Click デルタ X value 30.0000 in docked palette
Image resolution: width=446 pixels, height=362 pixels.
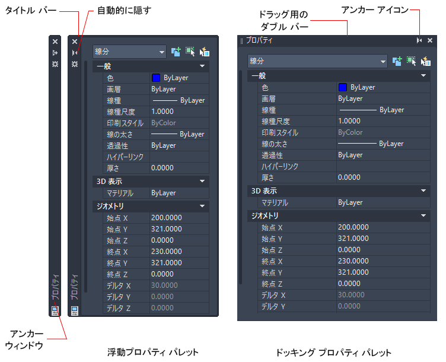click(x=383, y=295)
